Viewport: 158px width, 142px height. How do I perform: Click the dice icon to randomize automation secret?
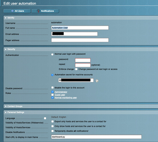click(x=97, y=81)
